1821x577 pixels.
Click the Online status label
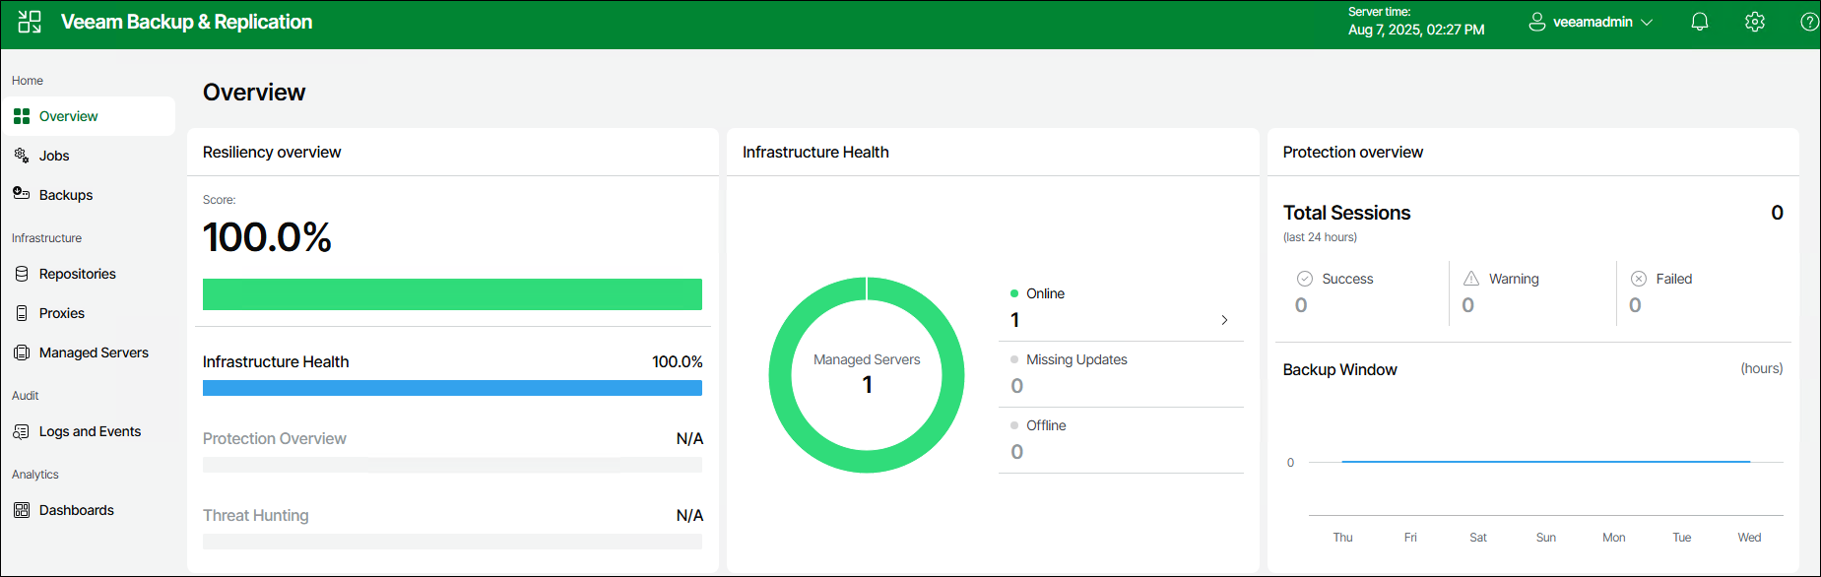tap(1045, 293)
